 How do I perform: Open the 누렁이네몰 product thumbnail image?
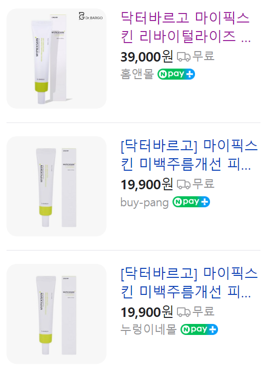(56, 314)
